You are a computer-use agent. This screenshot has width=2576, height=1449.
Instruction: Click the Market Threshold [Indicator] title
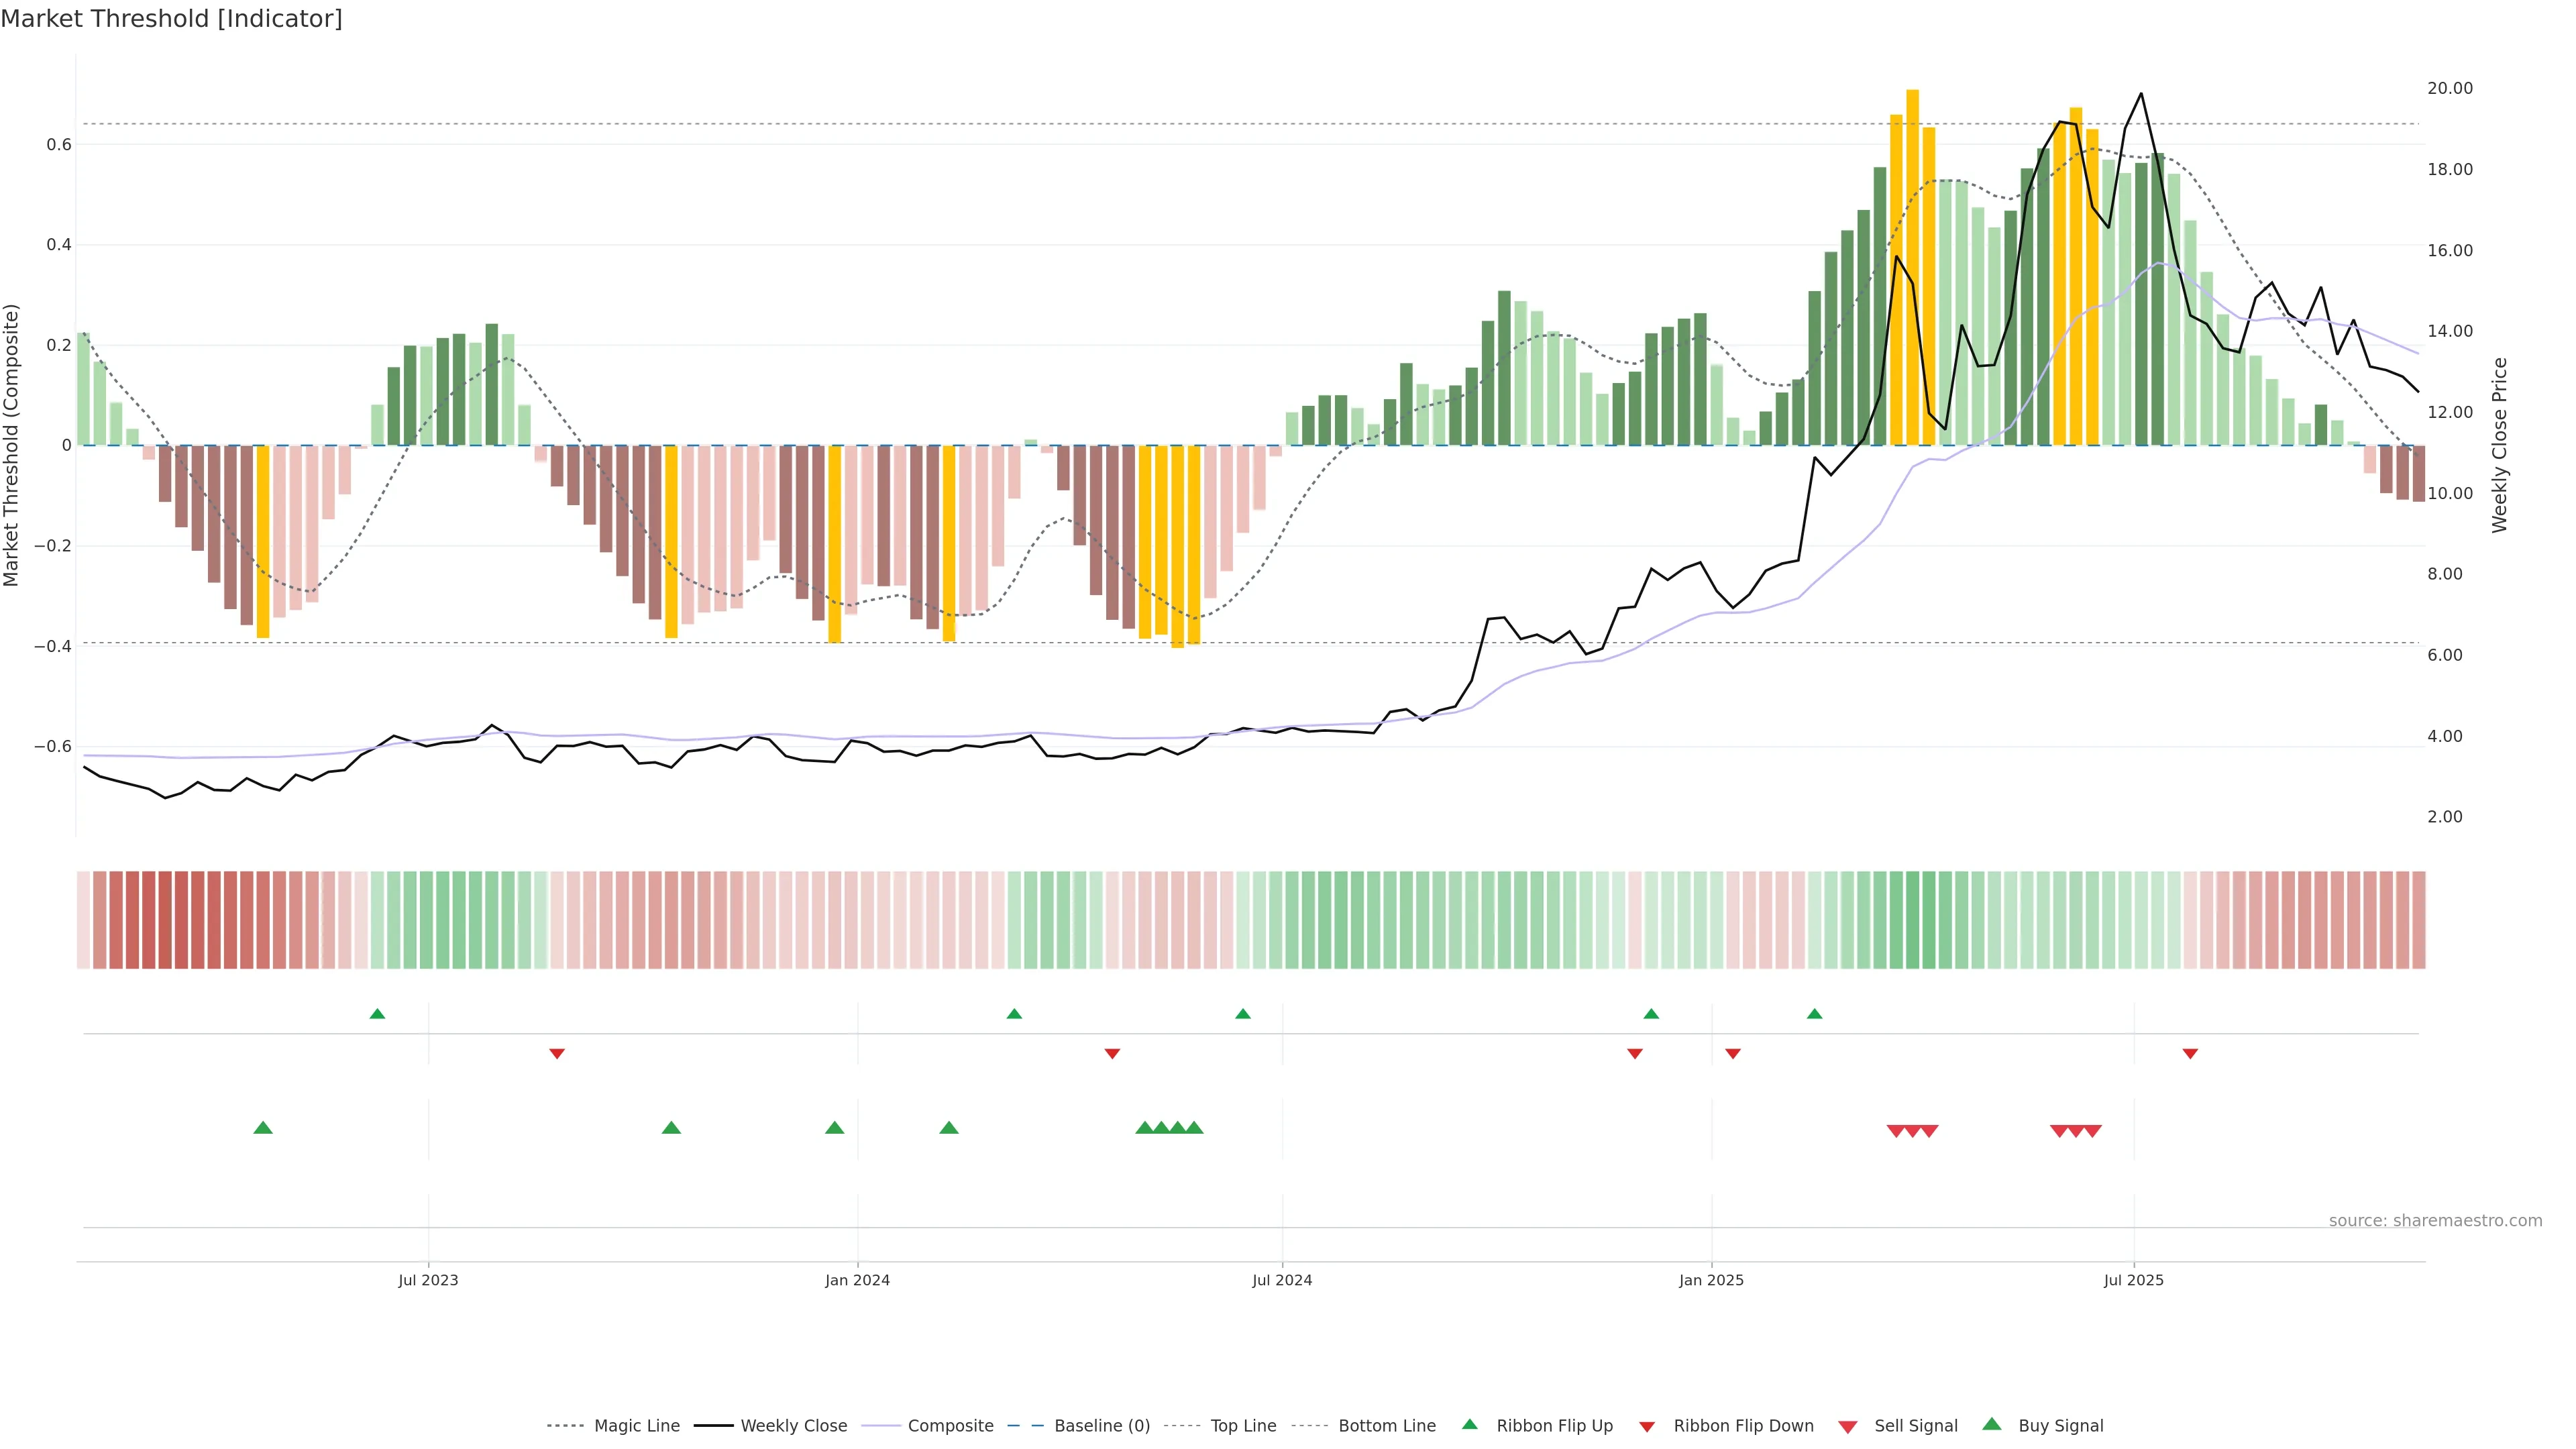click(171, 19)
